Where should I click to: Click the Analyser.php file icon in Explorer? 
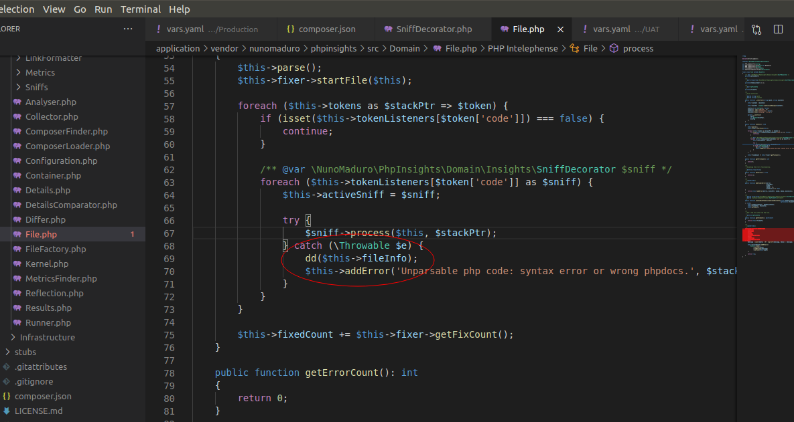[16, 102]
